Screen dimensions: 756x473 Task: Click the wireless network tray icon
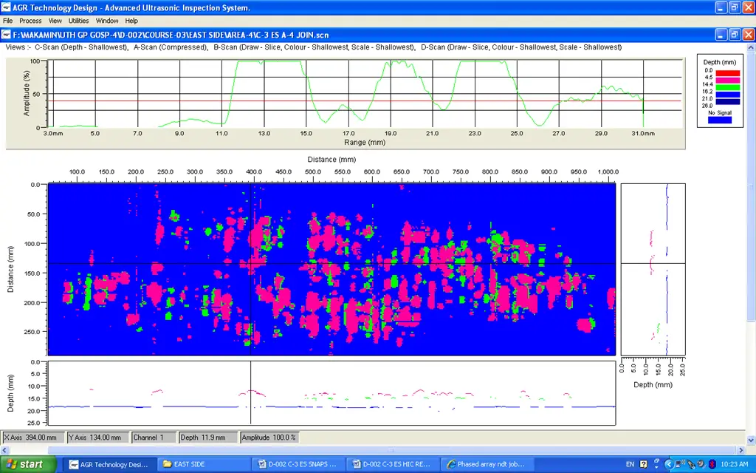(680, 464)
